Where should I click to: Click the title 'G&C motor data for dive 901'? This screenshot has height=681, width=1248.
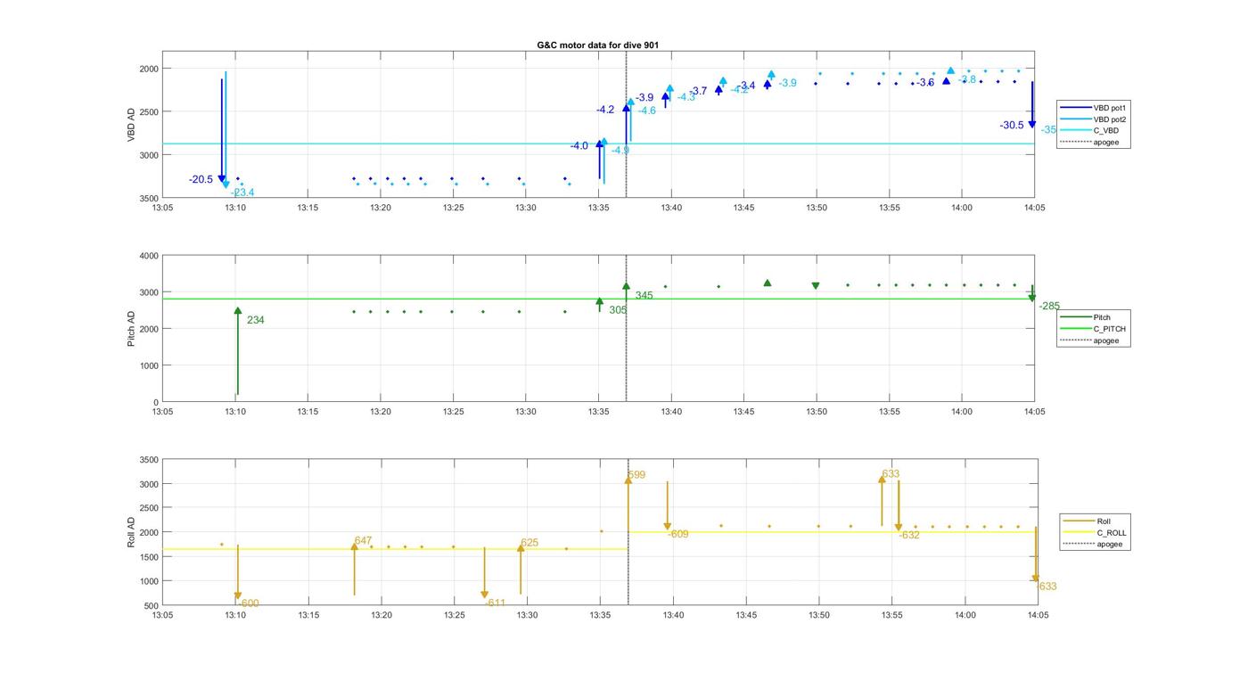[598, 45]
